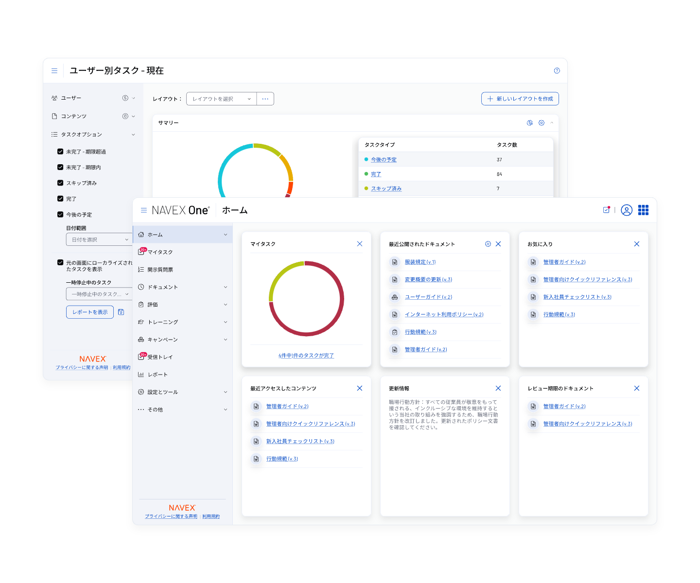This screenshot has width=700, height=583.
Task: Open settings gear on 最近公開されたドキュメント card
Action: (x=488, y=244)
